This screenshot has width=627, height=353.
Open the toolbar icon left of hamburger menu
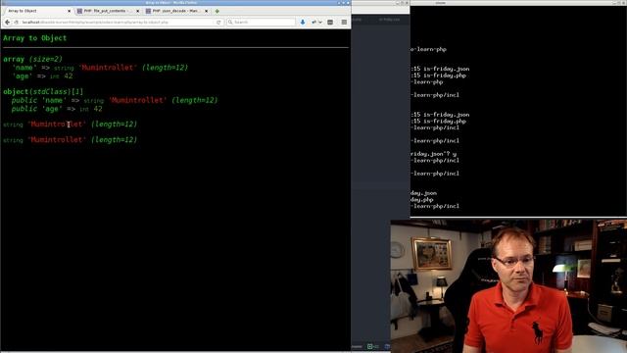pyautogui.click(x=330, y=22)
